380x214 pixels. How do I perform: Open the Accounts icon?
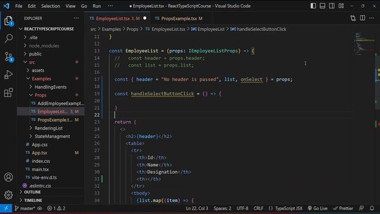(8, 177)
